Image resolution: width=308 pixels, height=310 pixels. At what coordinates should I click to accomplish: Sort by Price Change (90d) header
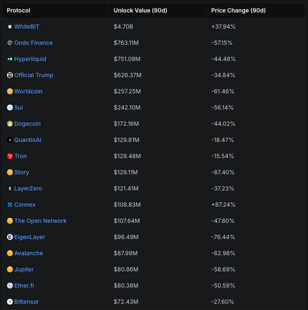238,10
